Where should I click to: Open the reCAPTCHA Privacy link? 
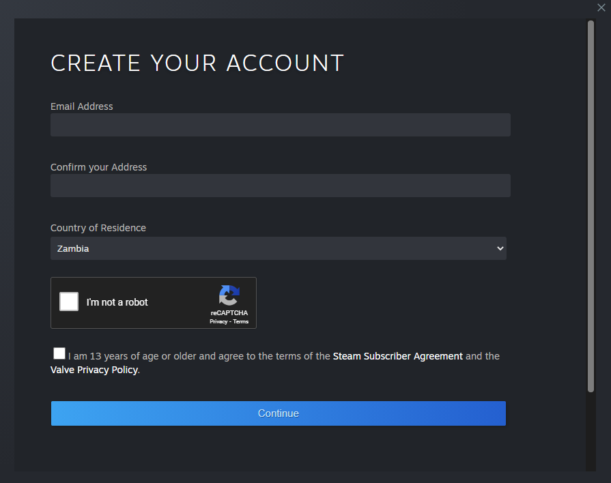[218, 321]
